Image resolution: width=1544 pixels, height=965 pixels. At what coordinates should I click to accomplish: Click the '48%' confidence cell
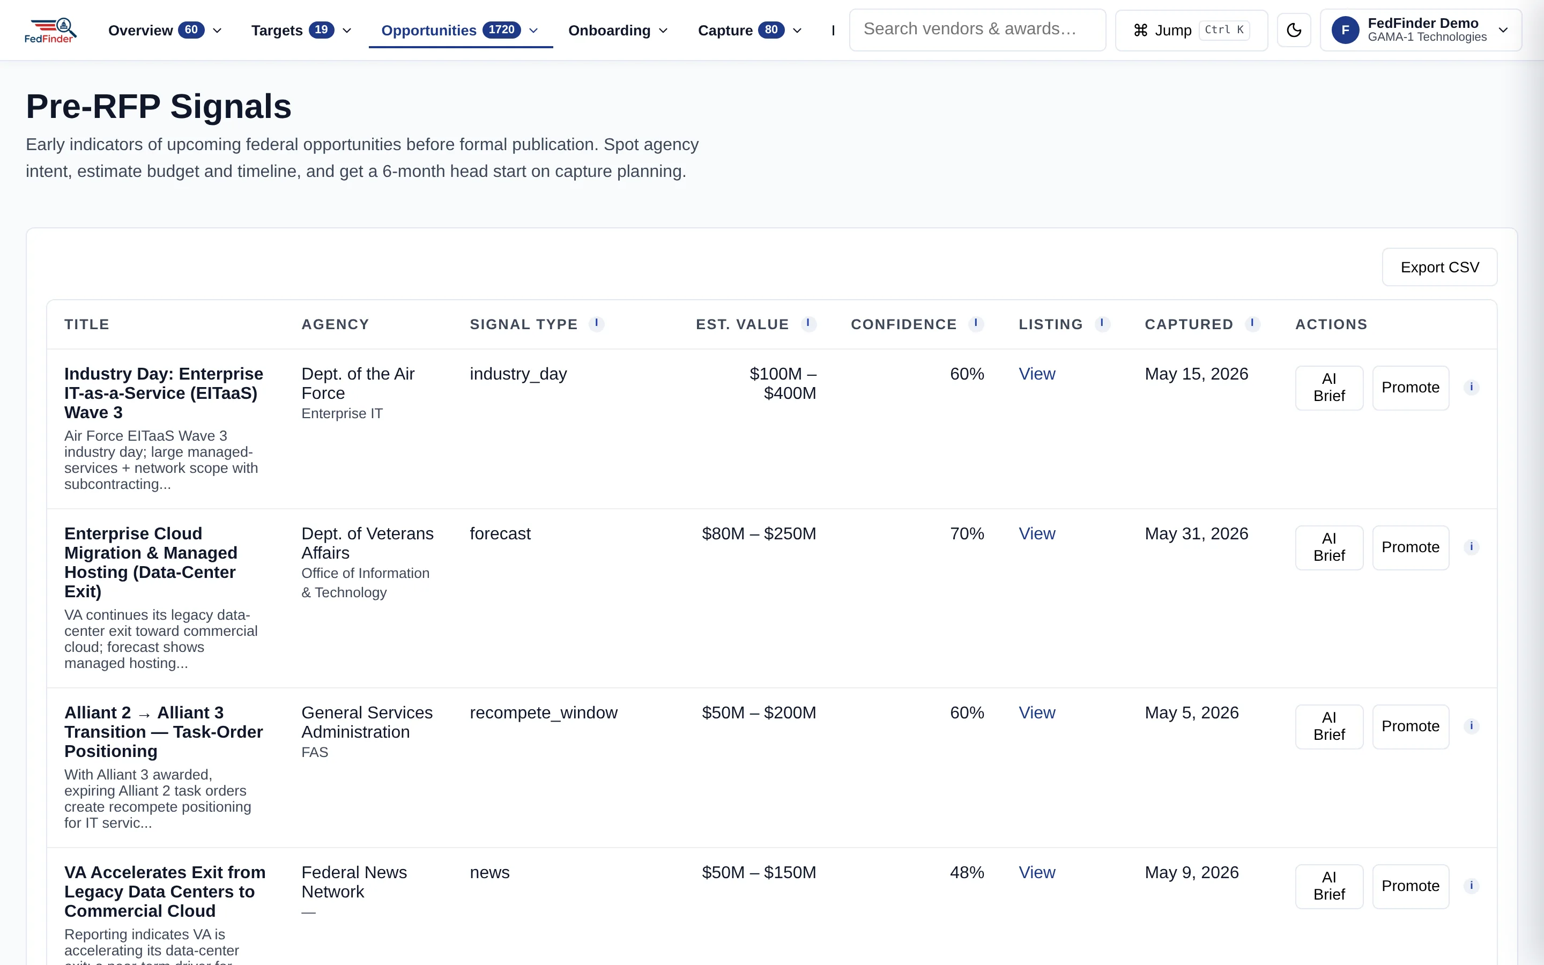click(967, 872)
